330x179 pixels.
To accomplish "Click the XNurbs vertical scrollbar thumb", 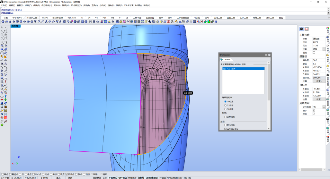I will (x=269, y=82).
